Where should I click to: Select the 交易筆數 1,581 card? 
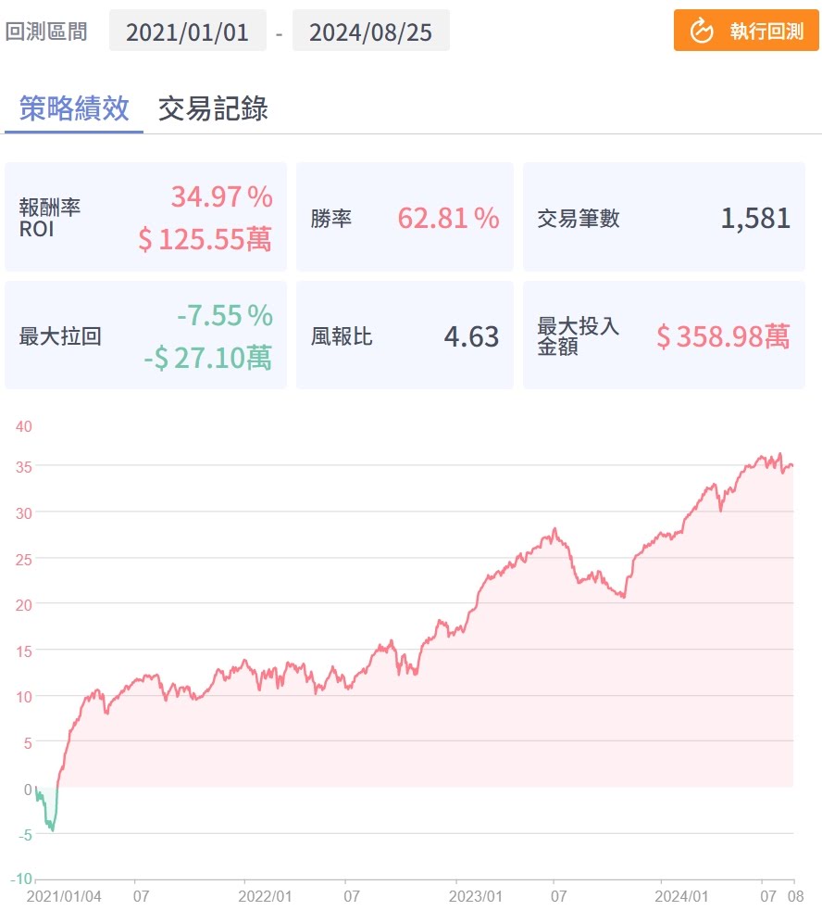664,218
